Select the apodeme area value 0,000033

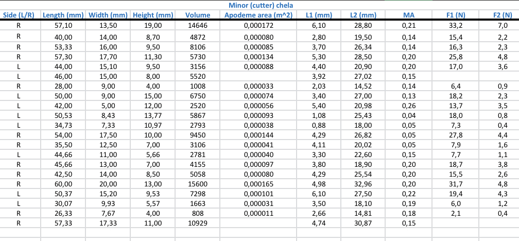(259, 86)
